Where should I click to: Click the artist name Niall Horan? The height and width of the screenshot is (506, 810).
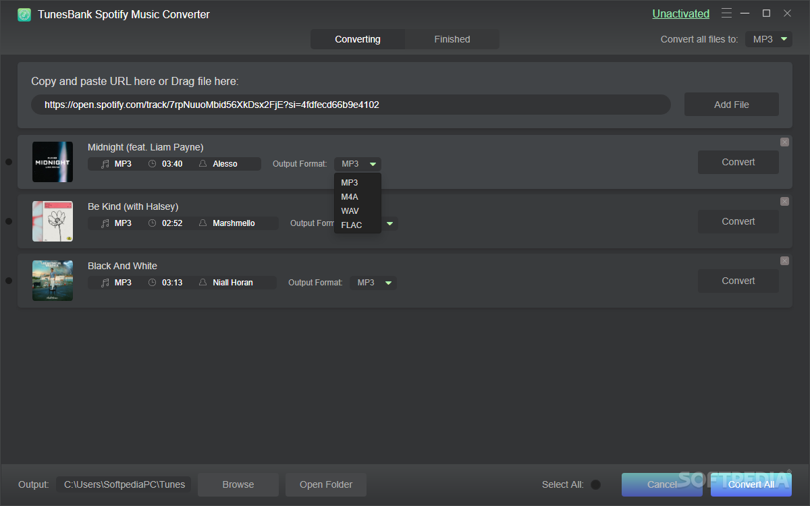pos(233,283)
